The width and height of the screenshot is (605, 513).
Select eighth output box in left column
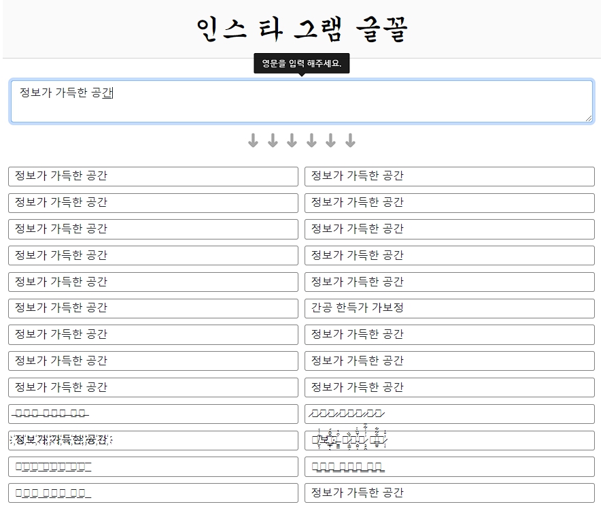tap(153, 361)
